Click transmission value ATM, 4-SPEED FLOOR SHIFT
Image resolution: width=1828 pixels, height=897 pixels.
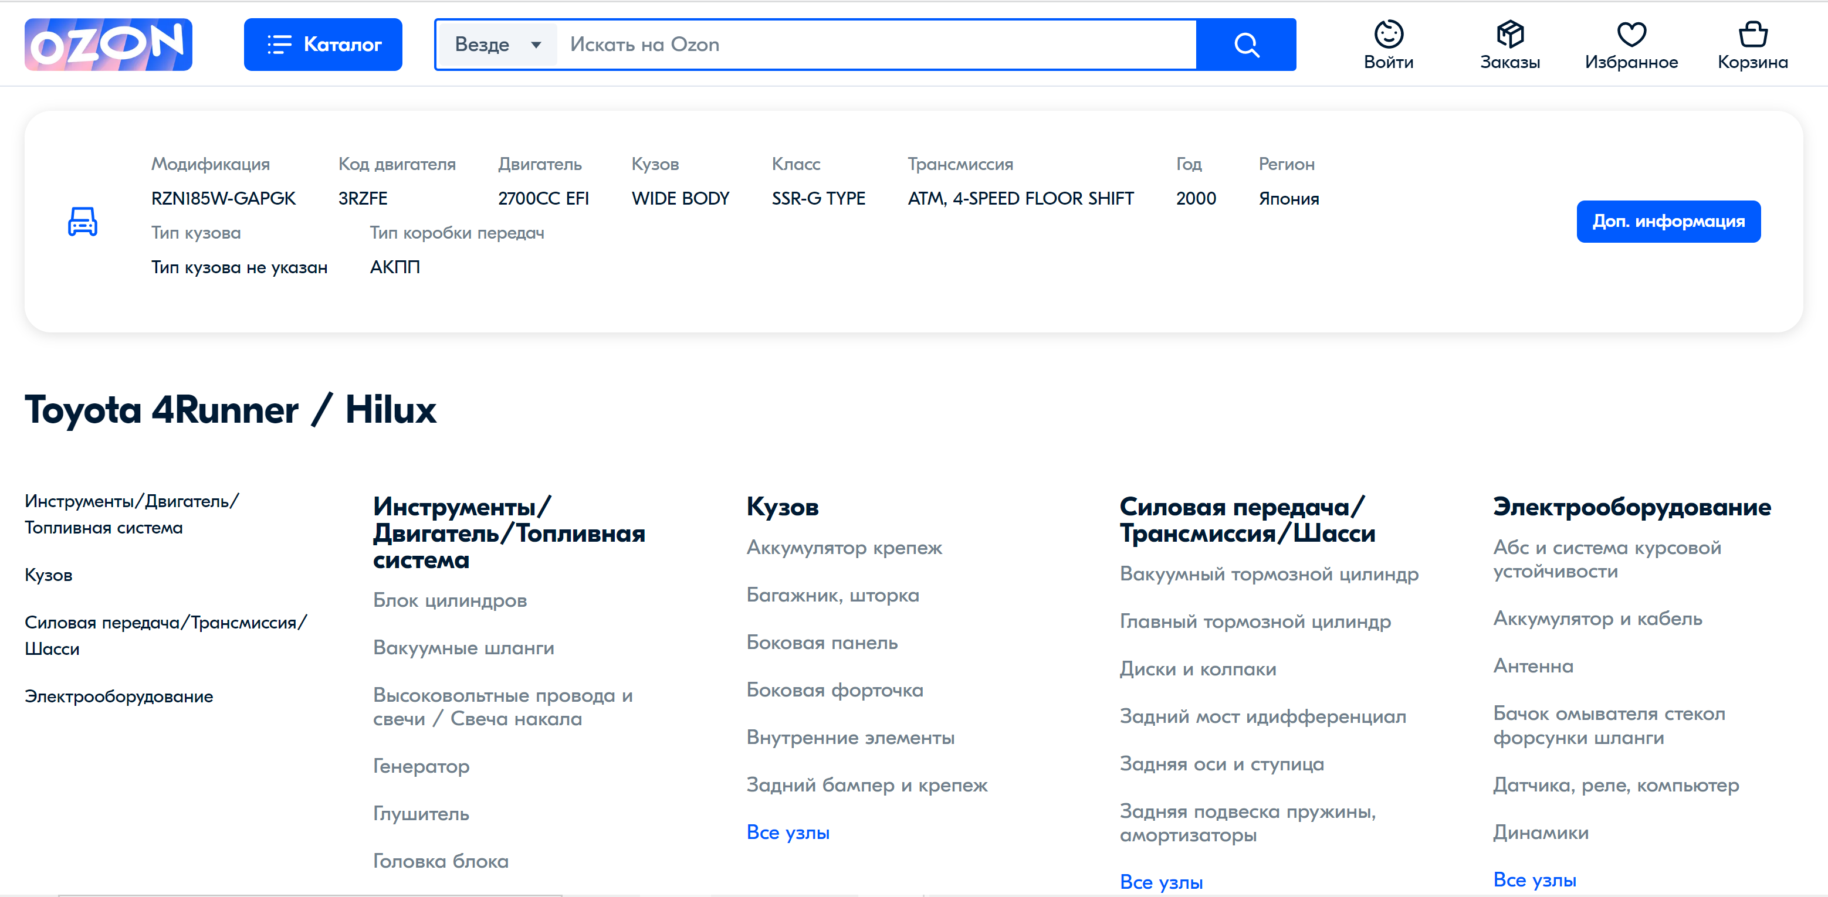click(1020, 199)
